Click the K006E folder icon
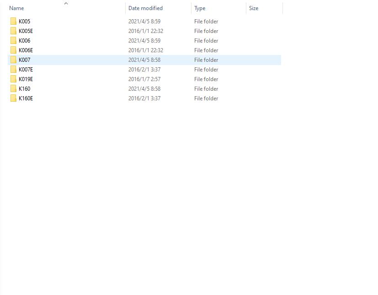The height and width of the screenshot is (295, 378). [x=14, y=50]
